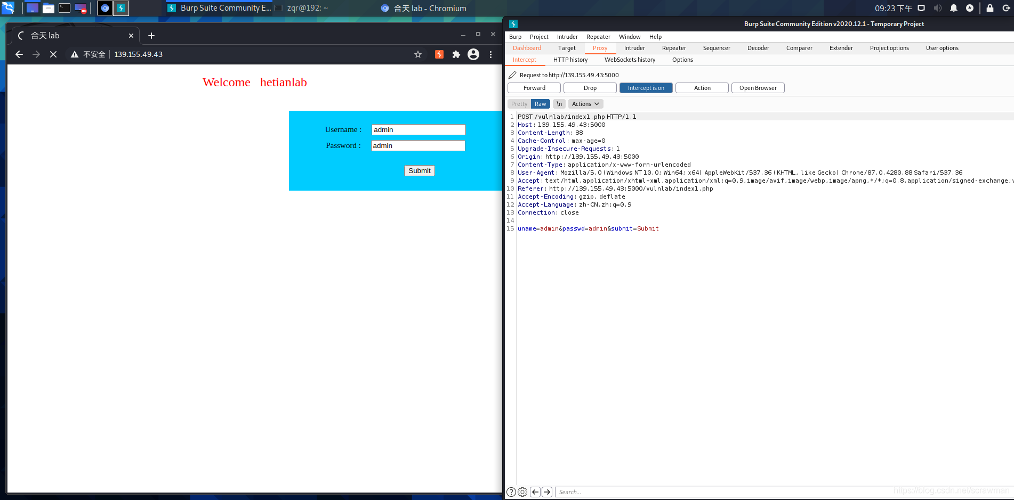This screenshot has width=1014, height=500.
Task: Open the extensions puzzle icon in Chromium
Action: click(456, 54)
